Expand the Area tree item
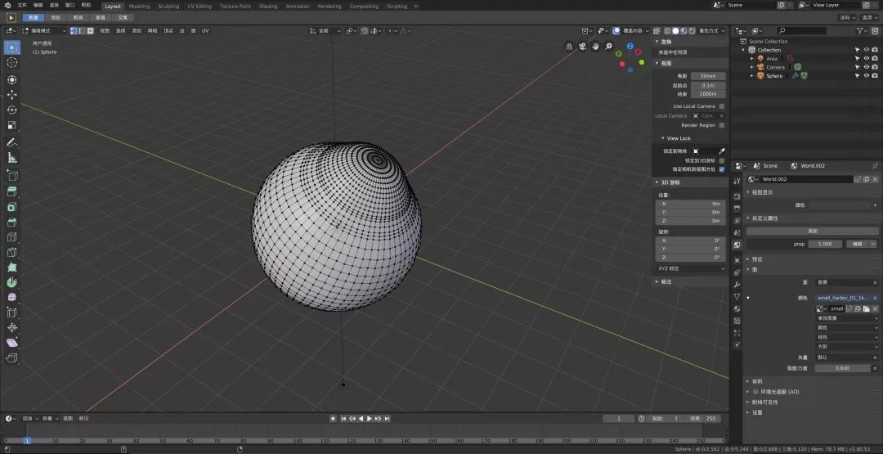Image resolution: width=883 pixels, height=454 pixels. [x=752, y=59]
